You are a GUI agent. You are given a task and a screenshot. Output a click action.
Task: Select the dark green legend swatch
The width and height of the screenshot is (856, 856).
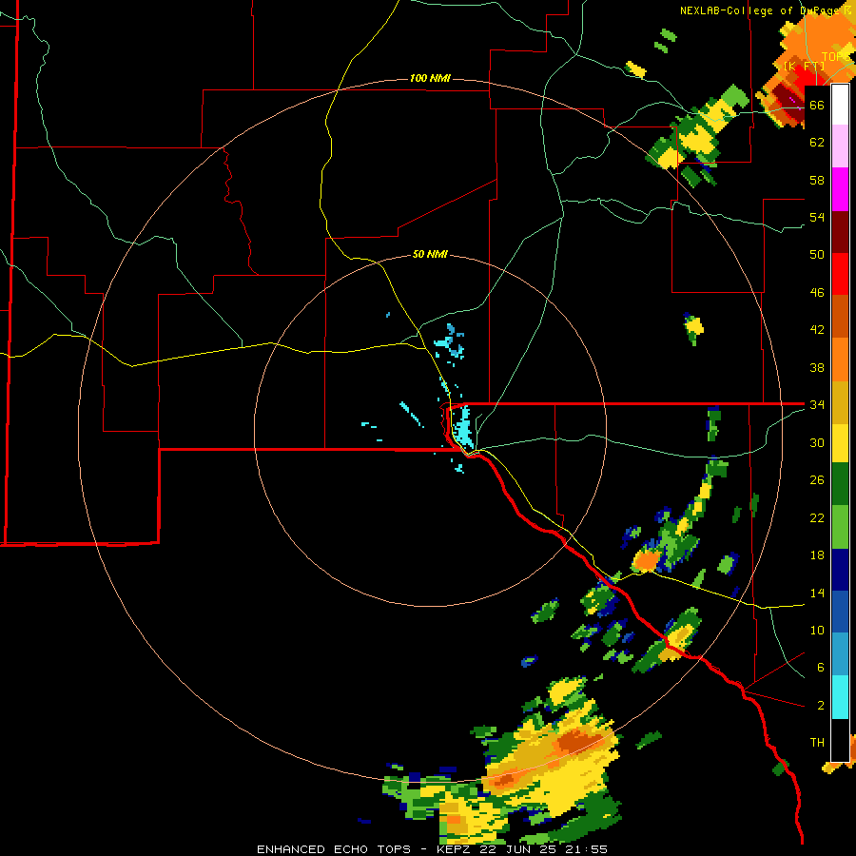click(840, 484)
